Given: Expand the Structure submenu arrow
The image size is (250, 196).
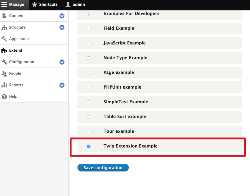Looking at the screenshot, I should pos(62,27).
